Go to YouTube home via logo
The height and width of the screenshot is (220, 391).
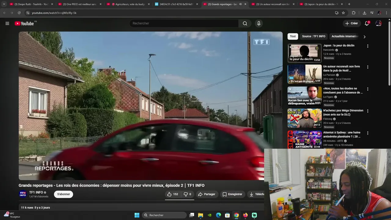(x=24, y=24)
